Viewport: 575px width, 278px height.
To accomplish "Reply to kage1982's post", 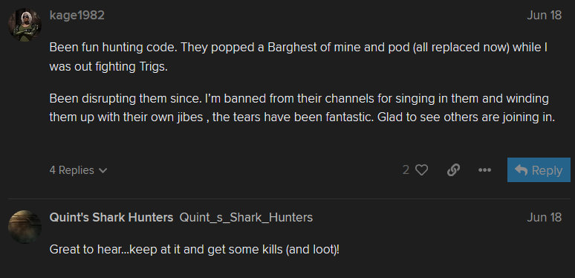I will [539, 169].
